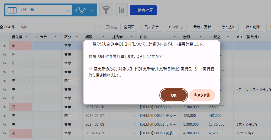The width and height of the screenshot is (271, 140).
Task: Open the Grid Edit view dropdown
Action: click(39, 10)
